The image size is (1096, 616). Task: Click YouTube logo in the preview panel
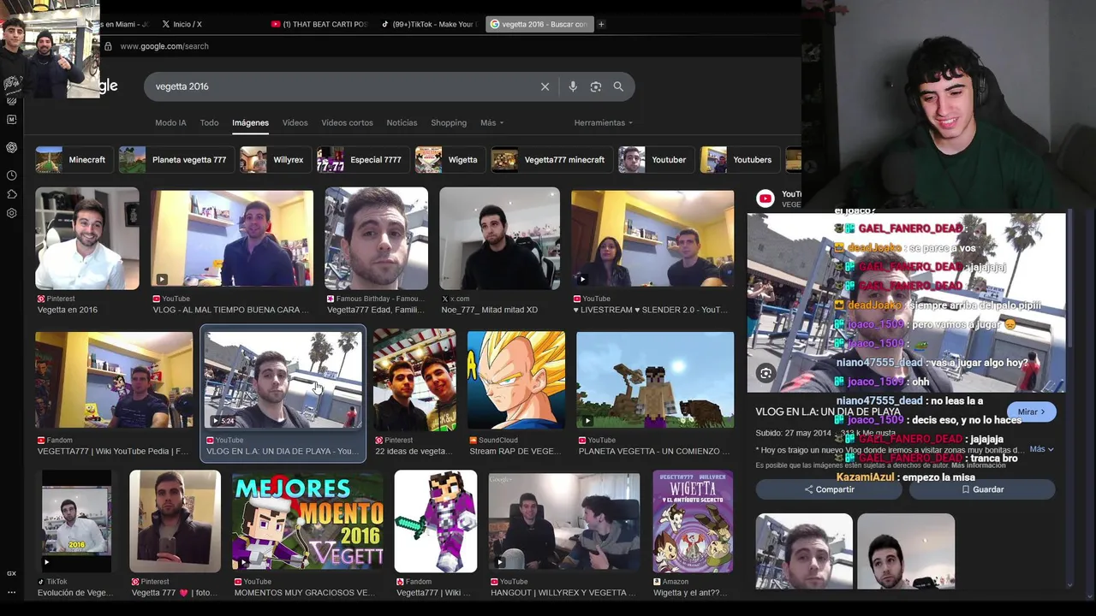pyautogui.click(x=765, y=198)
